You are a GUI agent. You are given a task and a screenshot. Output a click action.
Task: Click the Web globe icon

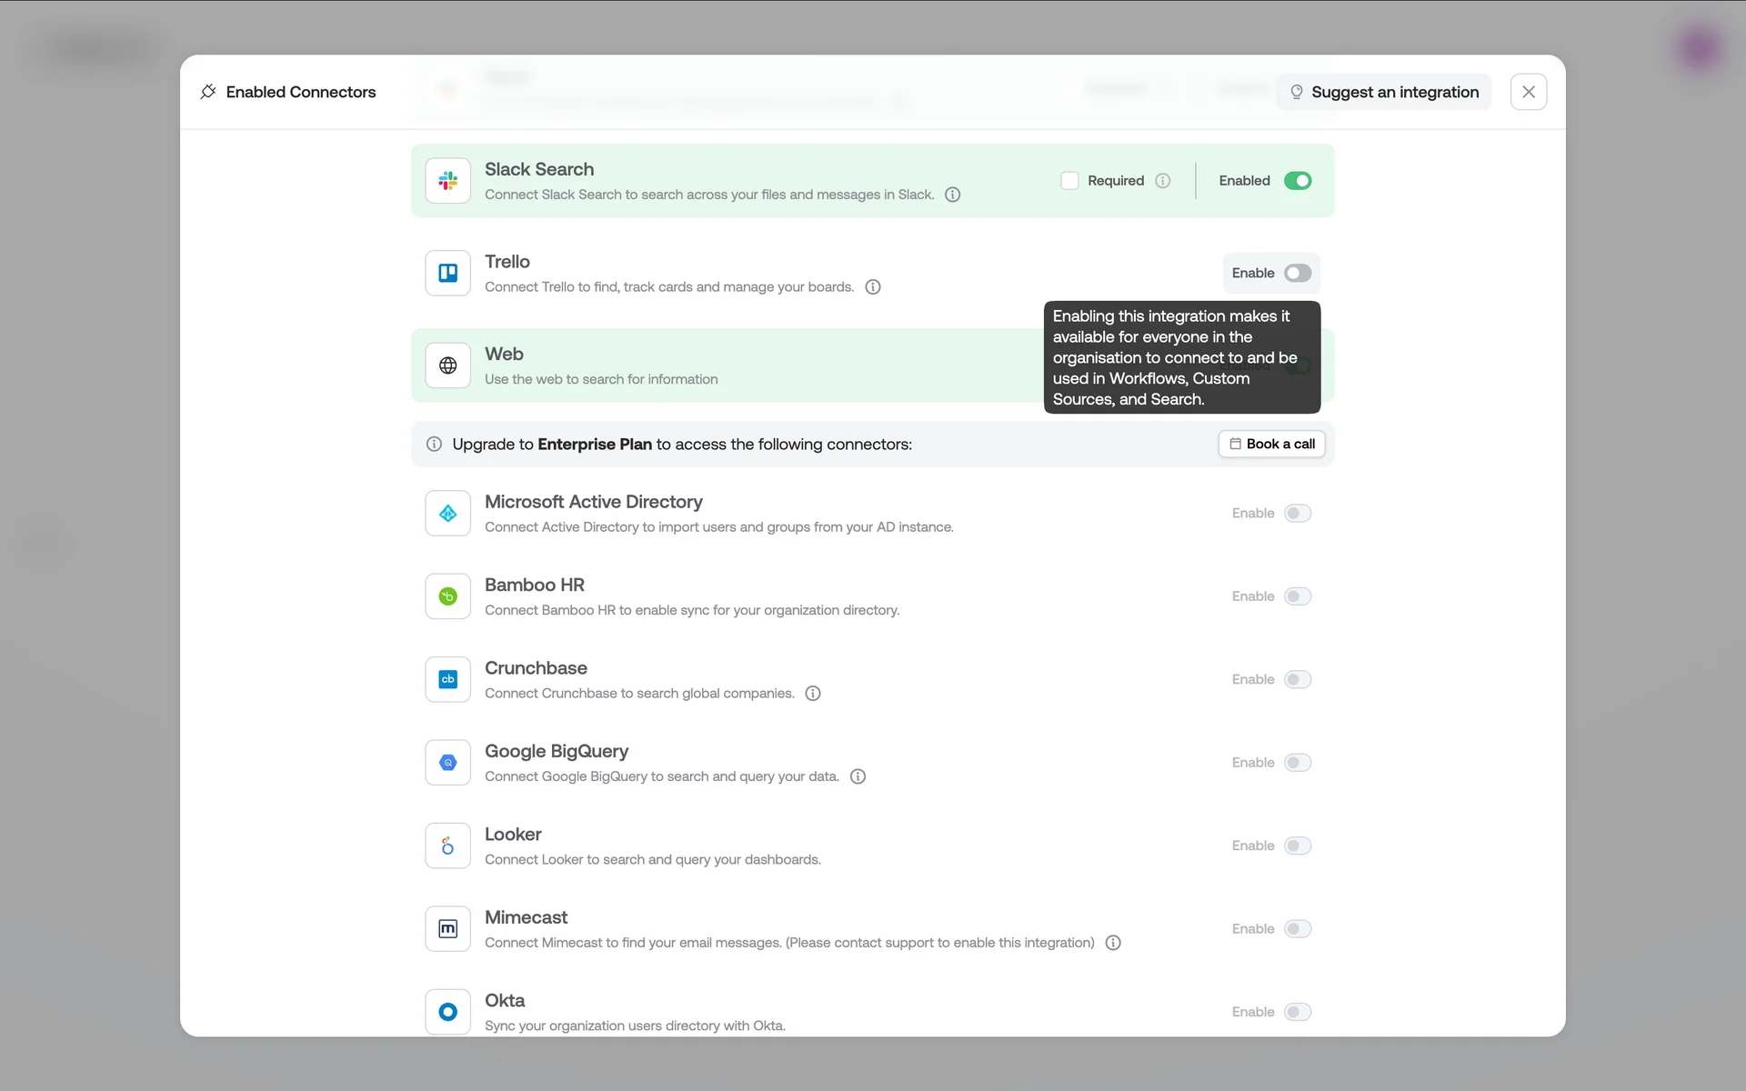click(x=447, y=365)
